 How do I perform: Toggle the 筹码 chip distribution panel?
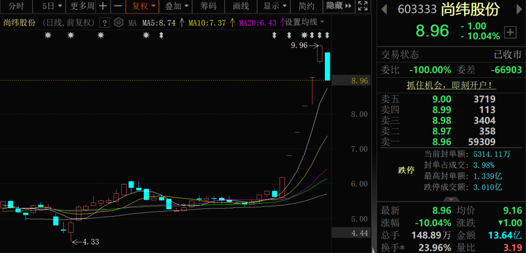[208, 6]
